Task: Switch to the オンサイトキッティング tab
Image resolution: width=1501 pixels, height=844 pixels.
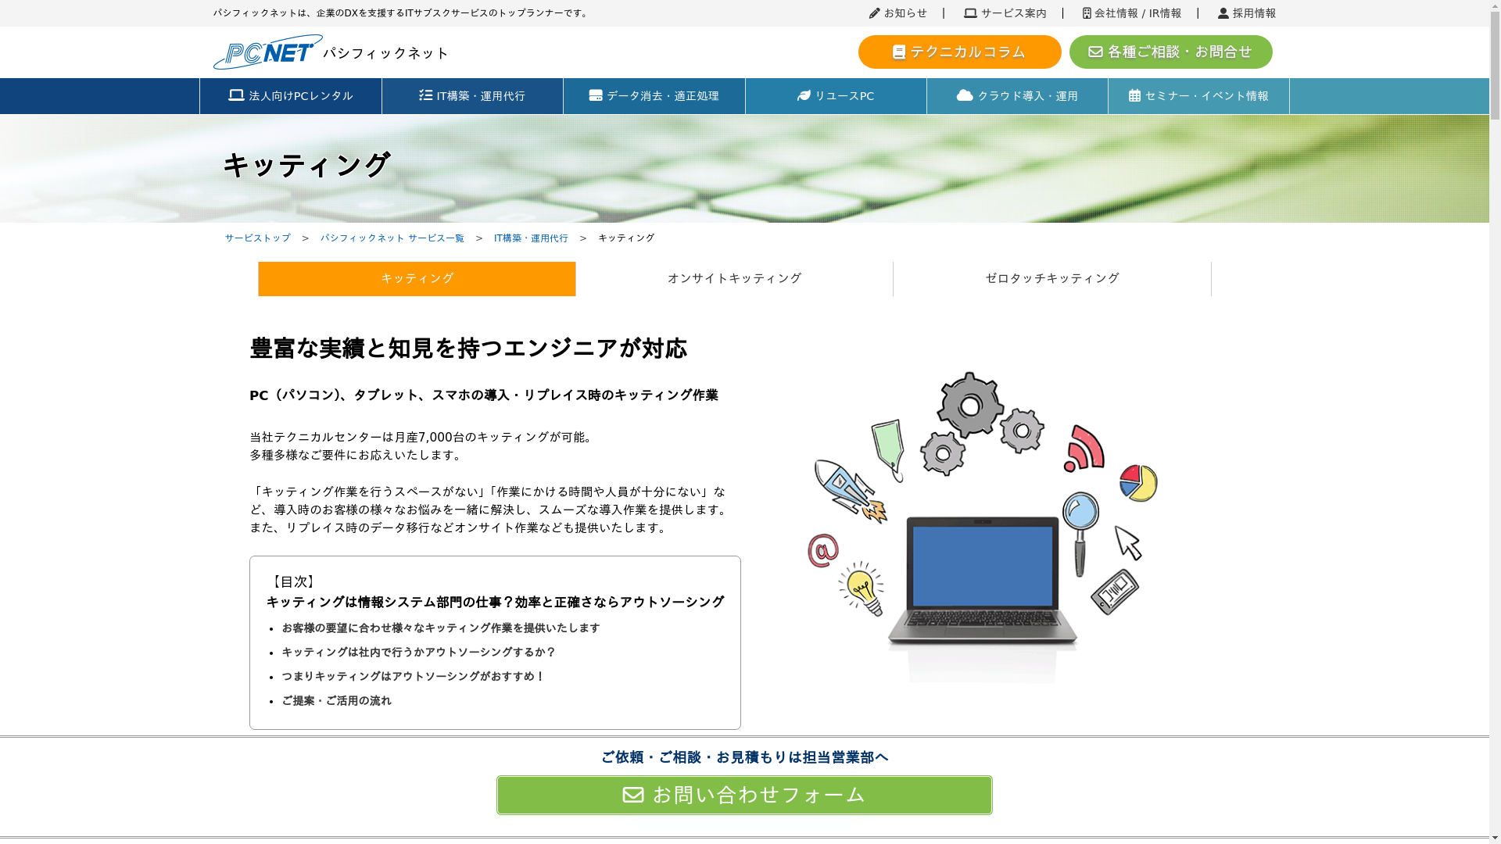Action: [734, 279]
